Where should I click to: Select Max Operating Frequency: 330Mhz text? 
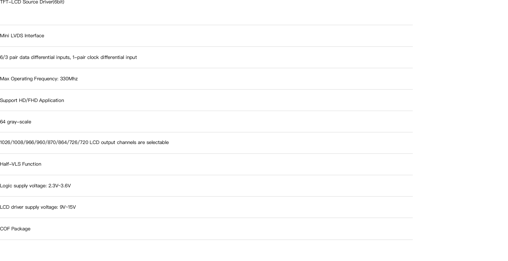coord(39,79)
